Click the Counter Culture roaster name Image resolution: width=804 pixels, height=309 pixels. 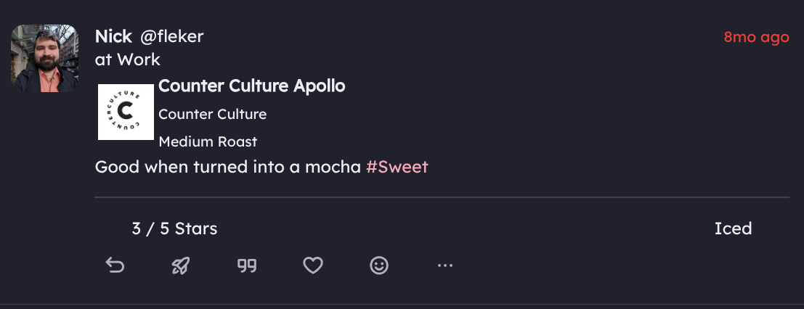pos(212,114)
